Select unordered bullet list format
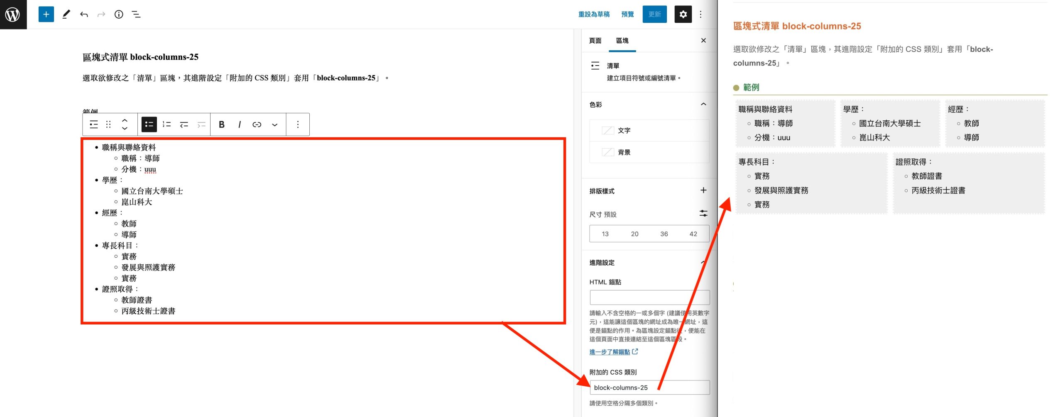 [x=149, y=124]
